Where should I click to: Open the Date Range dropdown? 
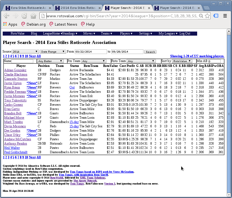[53, 52]
